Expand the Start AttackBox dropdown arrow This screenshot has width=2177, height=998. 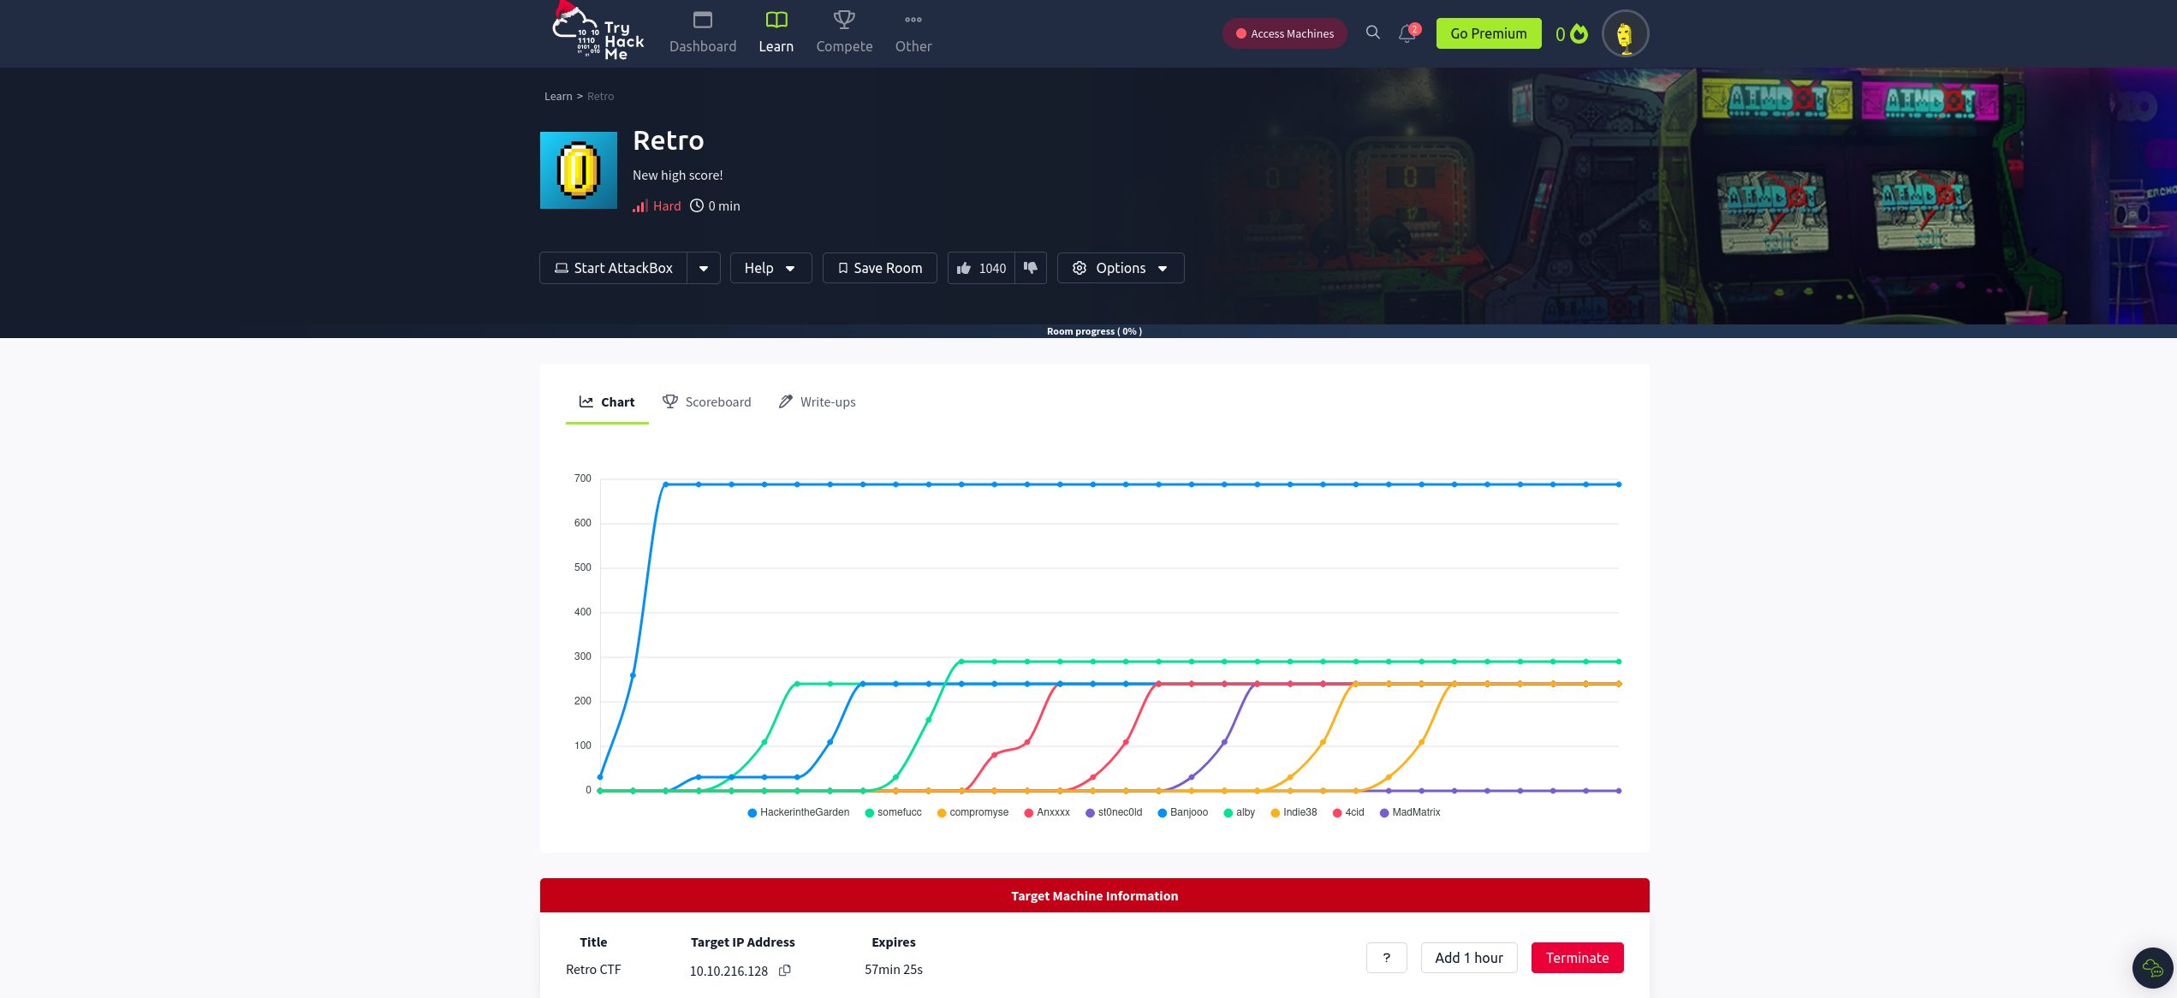(703, 268)
